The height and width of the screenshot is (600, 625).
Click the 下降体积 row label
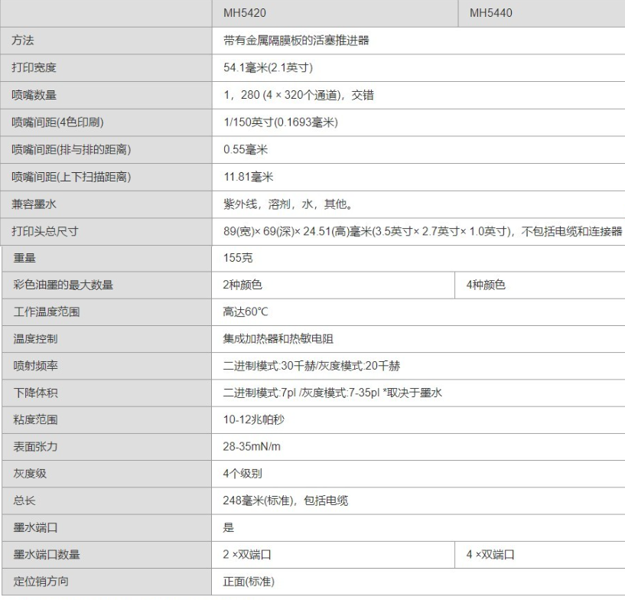click(35, 393)
